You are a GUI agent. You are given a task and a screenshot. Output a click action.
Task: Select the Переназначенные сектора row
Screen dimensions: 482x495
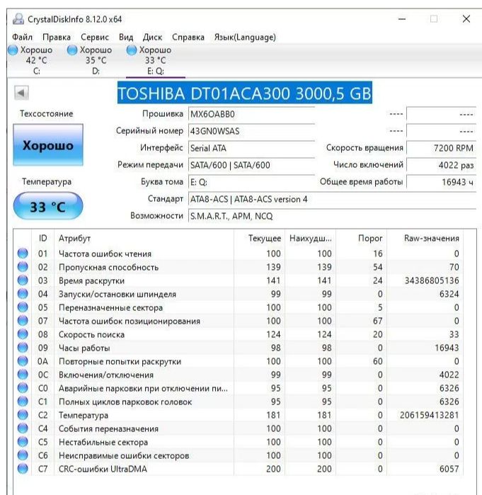pyautogui.click(x=238, y=307)
